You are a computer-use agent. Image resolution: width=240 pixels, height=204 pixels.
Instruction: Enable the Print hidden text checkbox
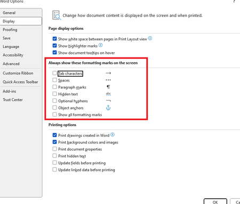tap(54, 156)
